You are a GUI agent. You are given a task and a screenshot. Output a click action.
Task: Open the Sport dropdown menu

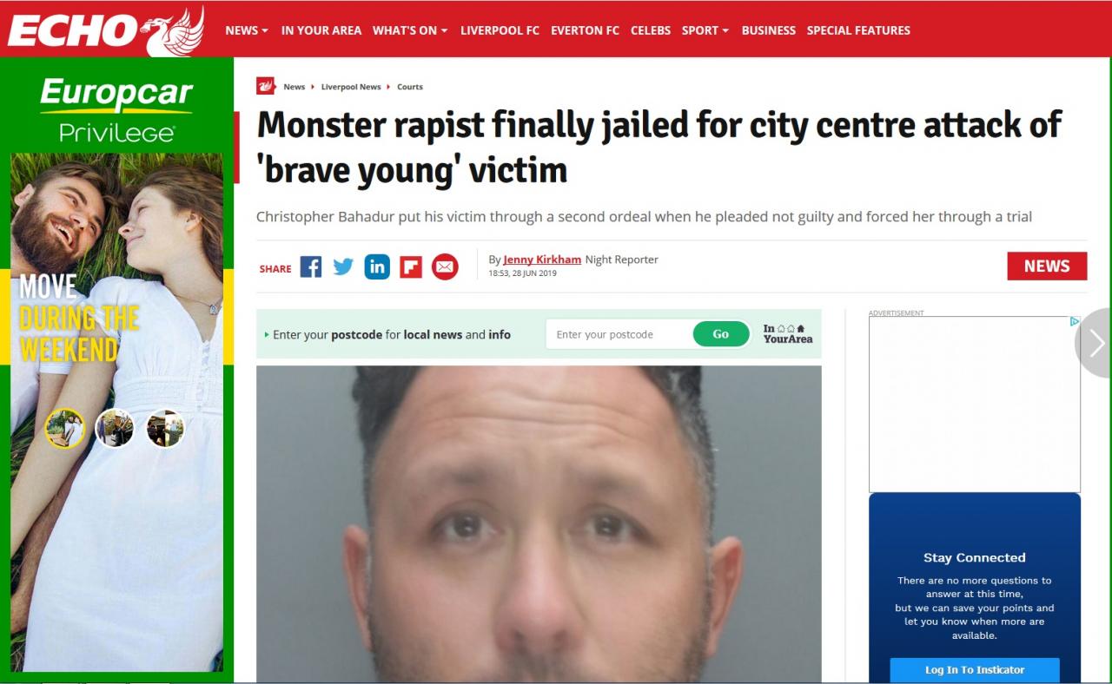coord(705,30)
